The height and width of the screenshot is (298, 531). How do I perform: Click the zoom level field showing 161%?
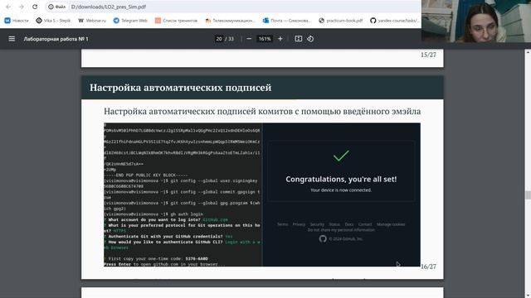[x=265, y=39]
